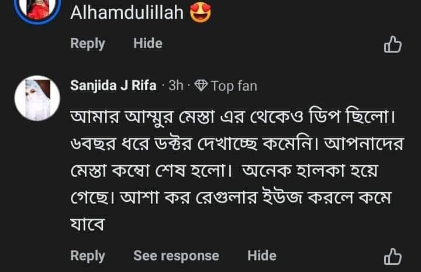Click the 3h timestamp on the comment
The image size is (421, 272).
(175, 86)
